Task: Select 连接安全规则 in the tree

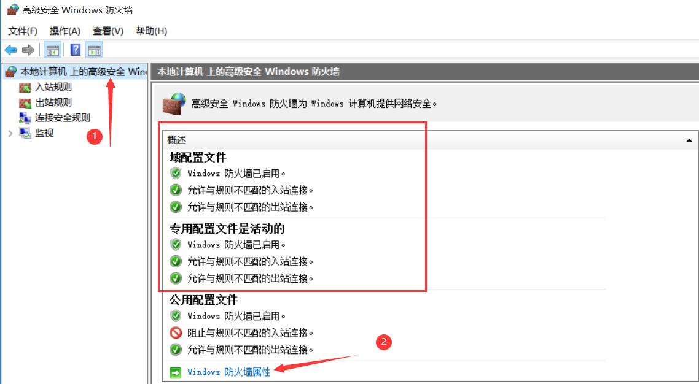Action: (63, 117)
